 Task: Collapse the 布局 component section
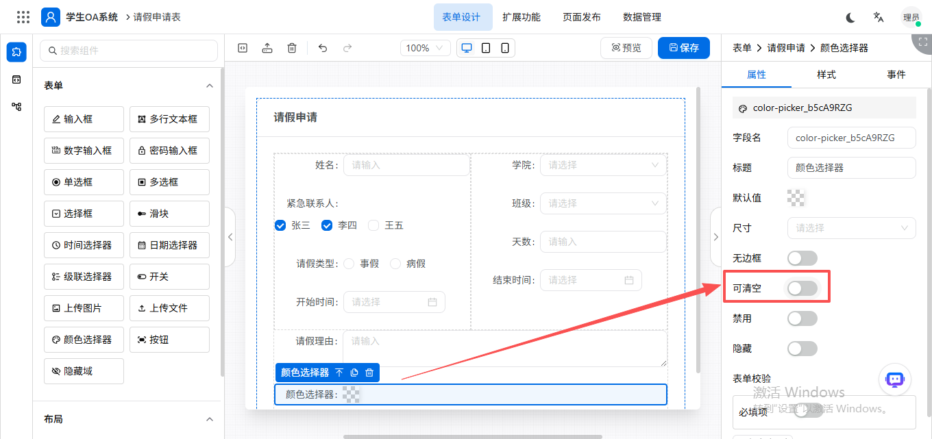210,419
